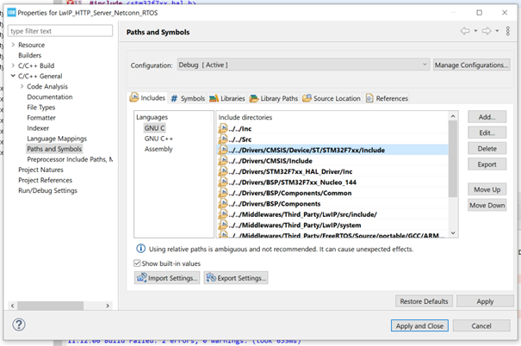The height and width of the screenshot is (346, 521).
Task: Click folder icon of ../../Src entry
Action: [223, 139]
